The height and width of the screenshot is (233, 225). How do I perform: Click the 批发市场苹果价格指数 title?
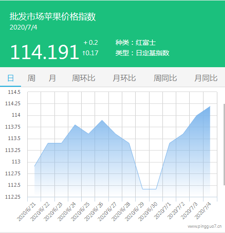(x=53, y=16)
